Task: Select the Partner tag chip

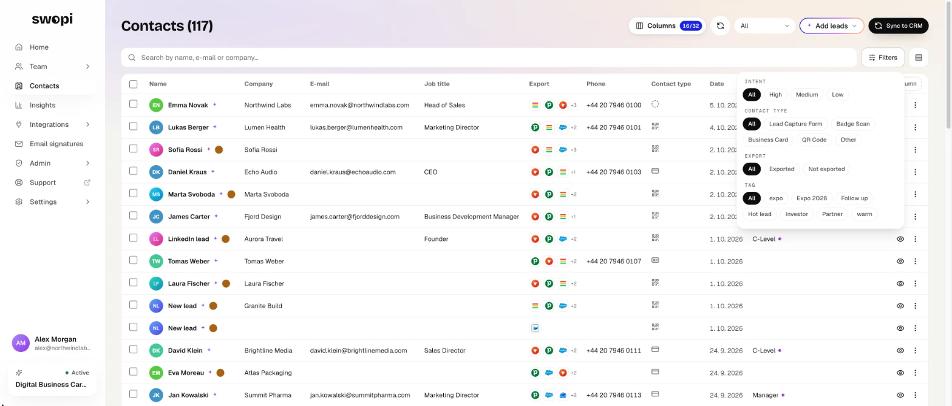Action: click(832, 214)
